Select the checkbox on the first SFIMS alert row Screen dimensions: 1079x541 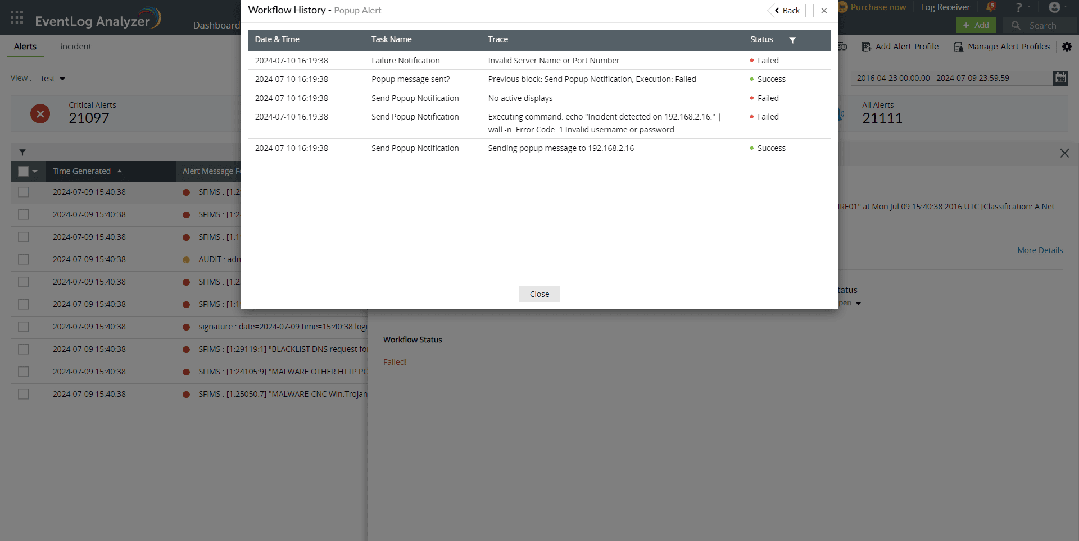(23, 192)
